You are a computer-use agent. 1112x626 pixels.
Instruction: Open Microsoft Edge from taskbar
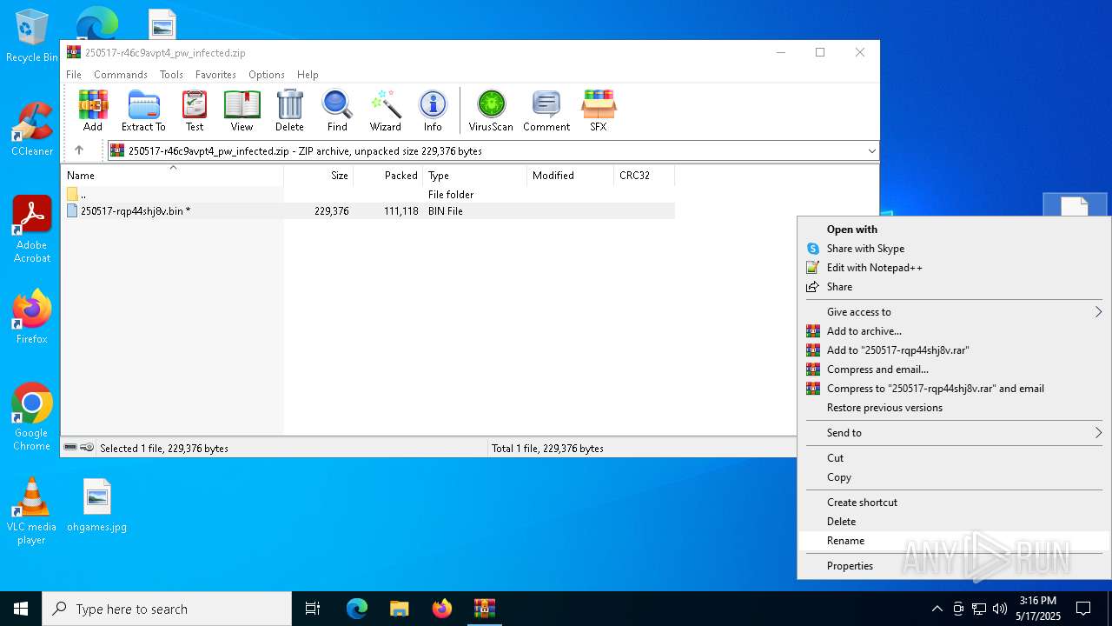tap(357, 609)
